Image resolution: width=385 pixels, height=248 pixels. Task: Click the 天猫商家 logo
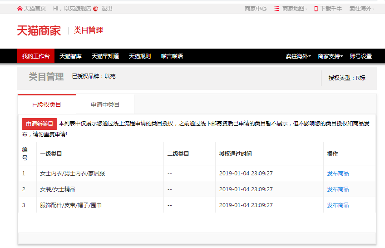(x=39, y=31)
